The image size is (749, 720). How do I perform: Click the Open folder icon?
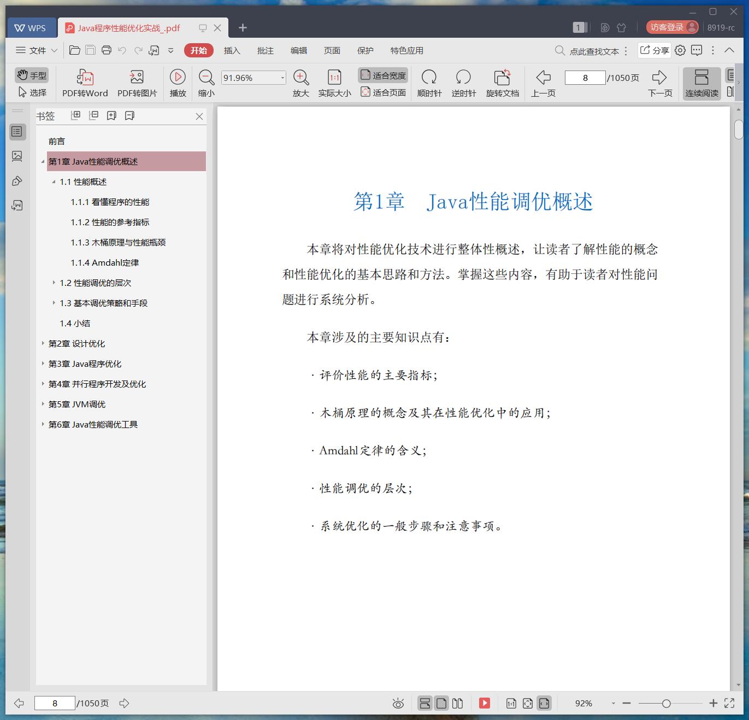click(x=75, y=50)
